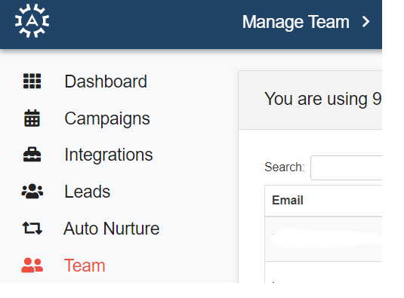404x298 pixels.
Task: Go to the Dashboard menu item
Action: (106, 81)
